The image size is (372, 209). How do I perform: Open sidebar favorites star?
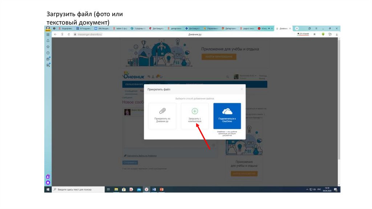point(48,47)
